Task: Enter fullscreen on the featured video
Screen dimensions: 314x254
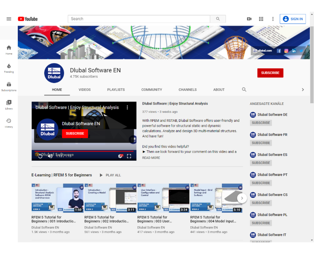Action: (129, 156)
